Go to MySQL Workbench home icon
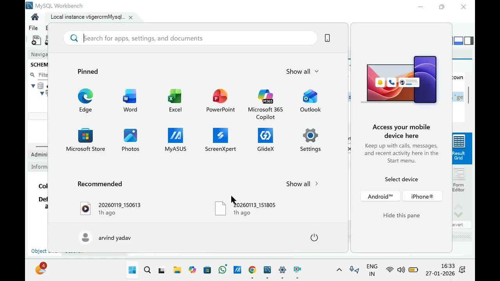Viewport: 500px width, 281px height. tap(35, 17)
